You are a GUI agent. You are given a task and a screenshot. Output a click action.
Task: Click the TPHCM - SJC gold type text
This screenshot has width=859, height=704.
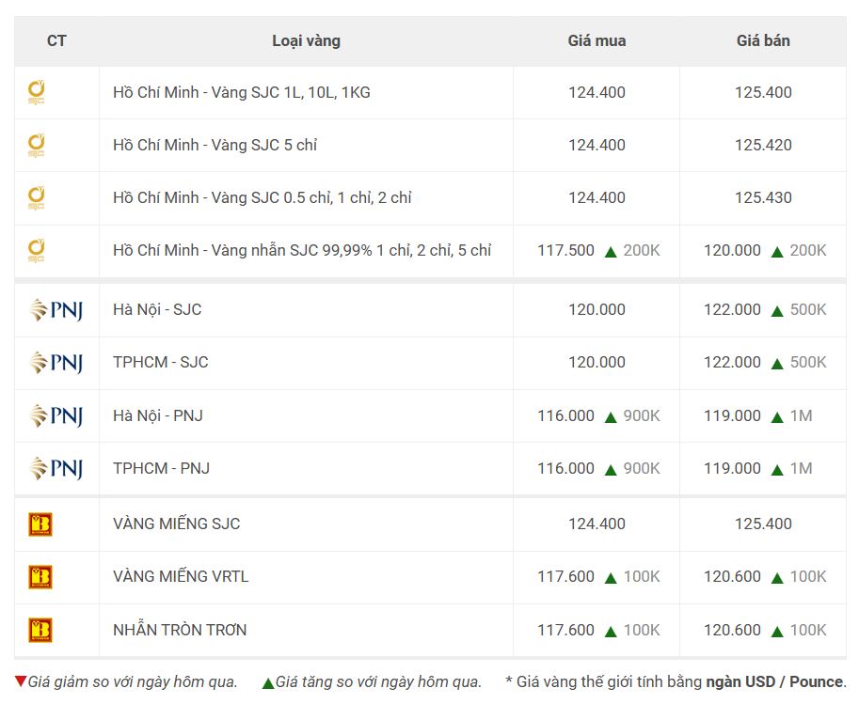[161, 363]
